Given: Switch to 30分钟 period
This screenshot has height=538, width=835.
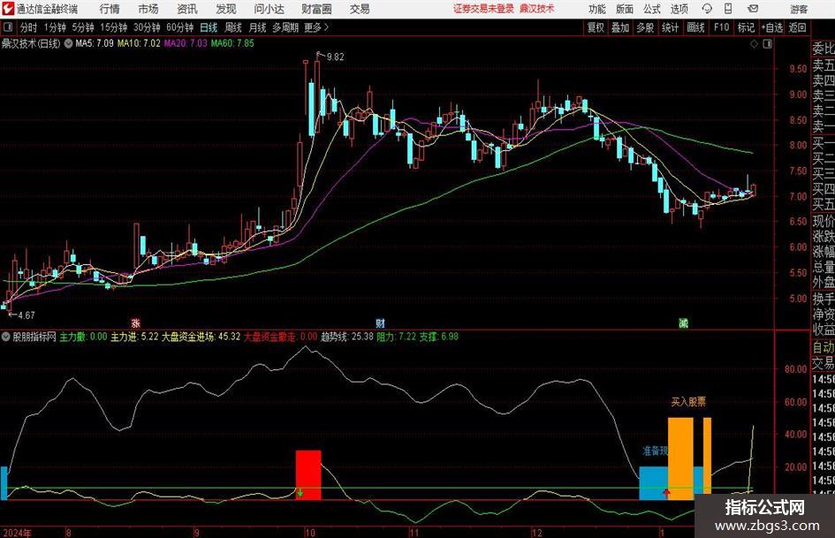Looking at the screenshot, I should (x=147, y=27).
